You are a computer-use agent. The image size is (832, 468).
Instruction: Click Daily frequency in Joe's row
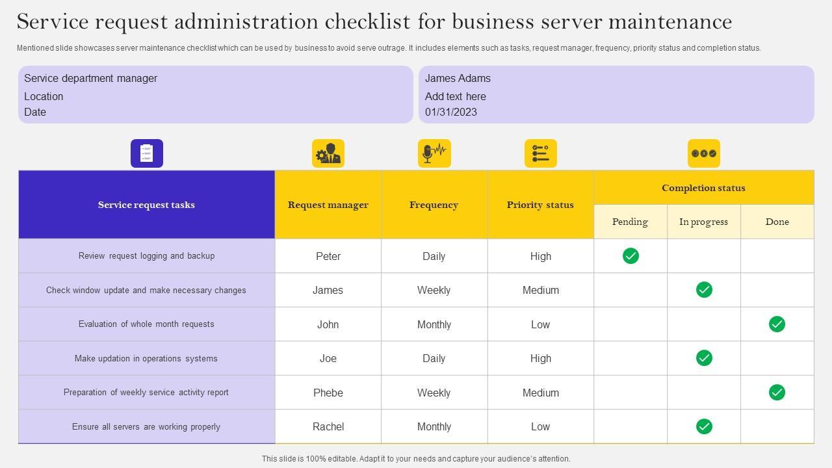coord(434,359)
